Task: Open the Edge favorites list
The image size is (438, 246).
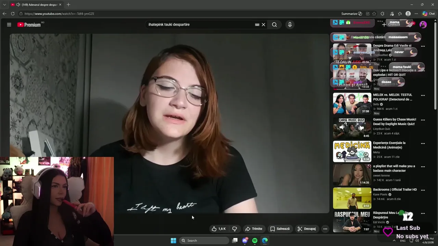Action: (400, 14)
